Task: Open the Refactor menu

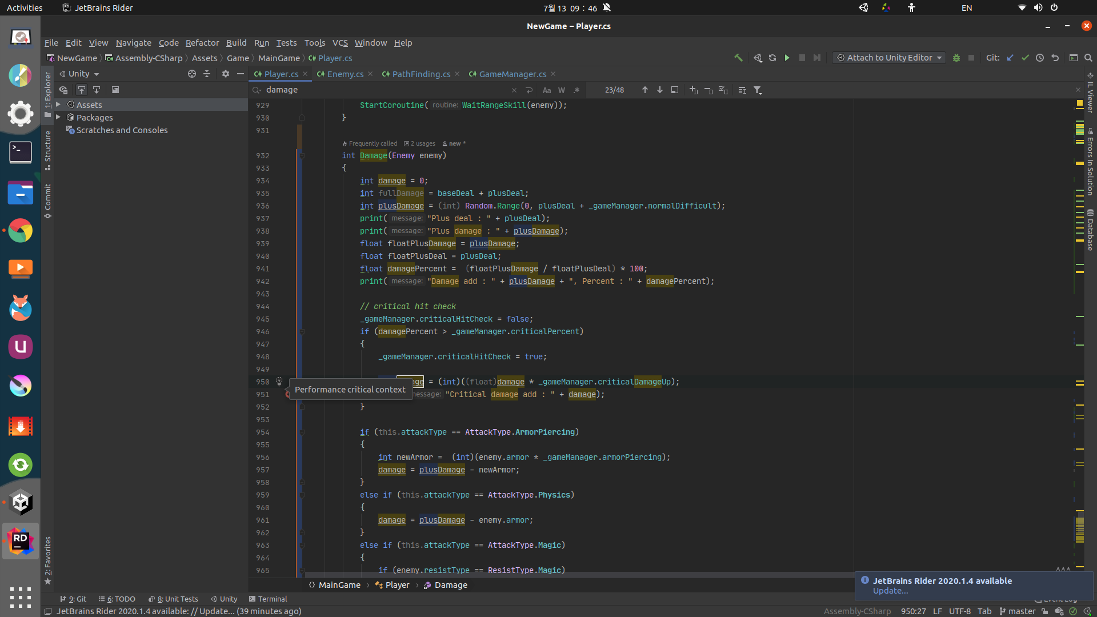Action: pyautogui.click(x=202, y=43)
